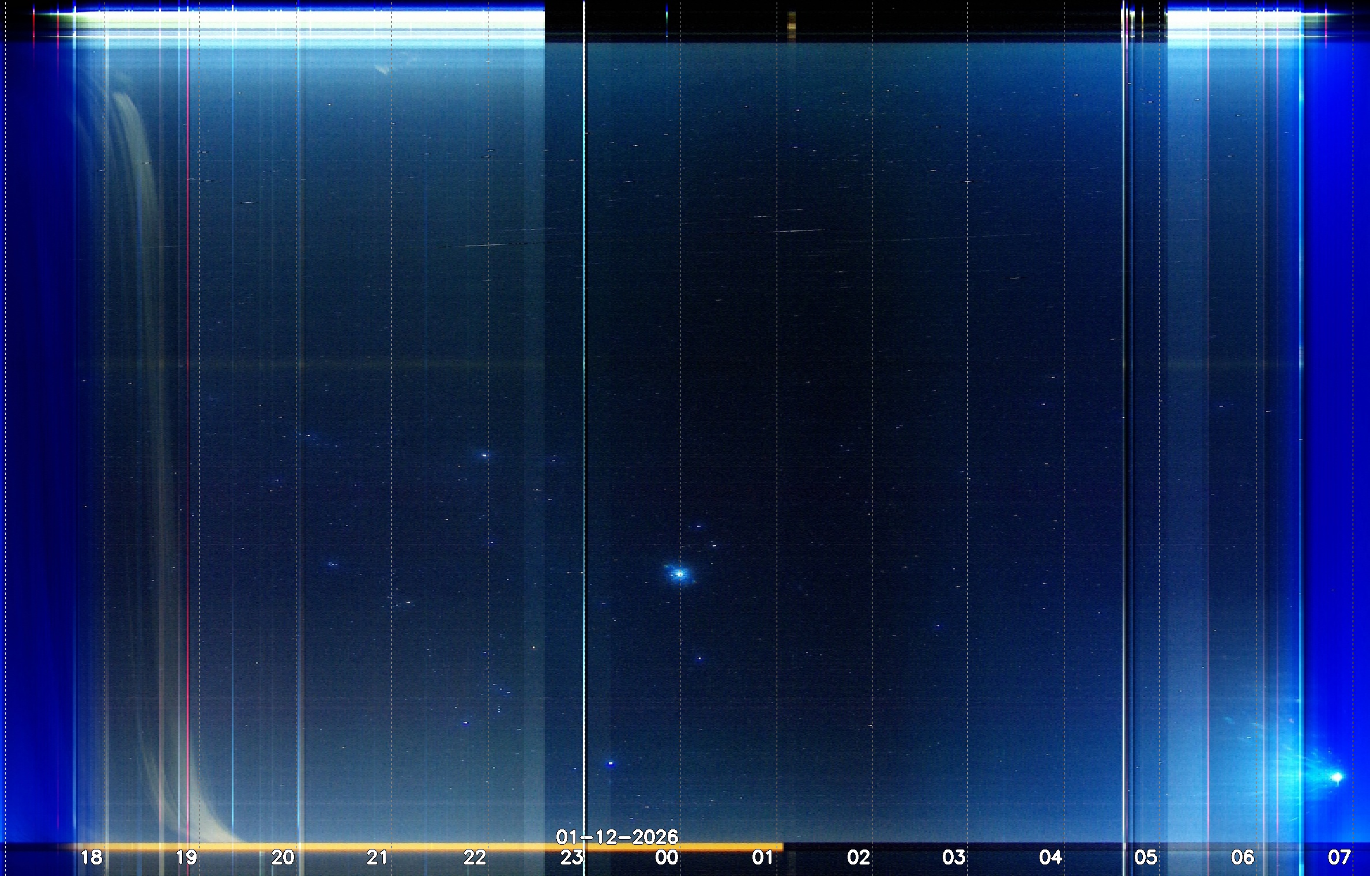This screenshot has height=876, width=1370.
Task: Click the 07 hour label
Action: 1339,858
